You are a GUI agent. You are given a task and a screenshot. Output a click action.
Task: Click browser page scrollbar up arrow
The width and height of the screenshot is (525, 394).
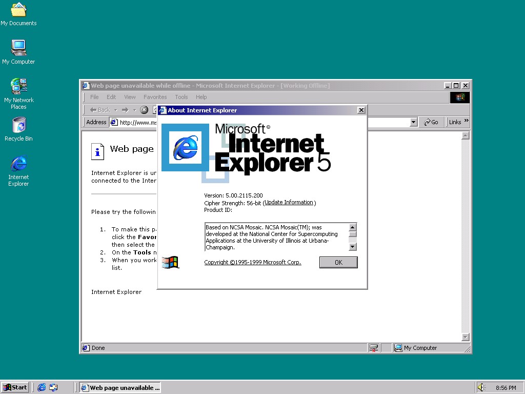466,135
